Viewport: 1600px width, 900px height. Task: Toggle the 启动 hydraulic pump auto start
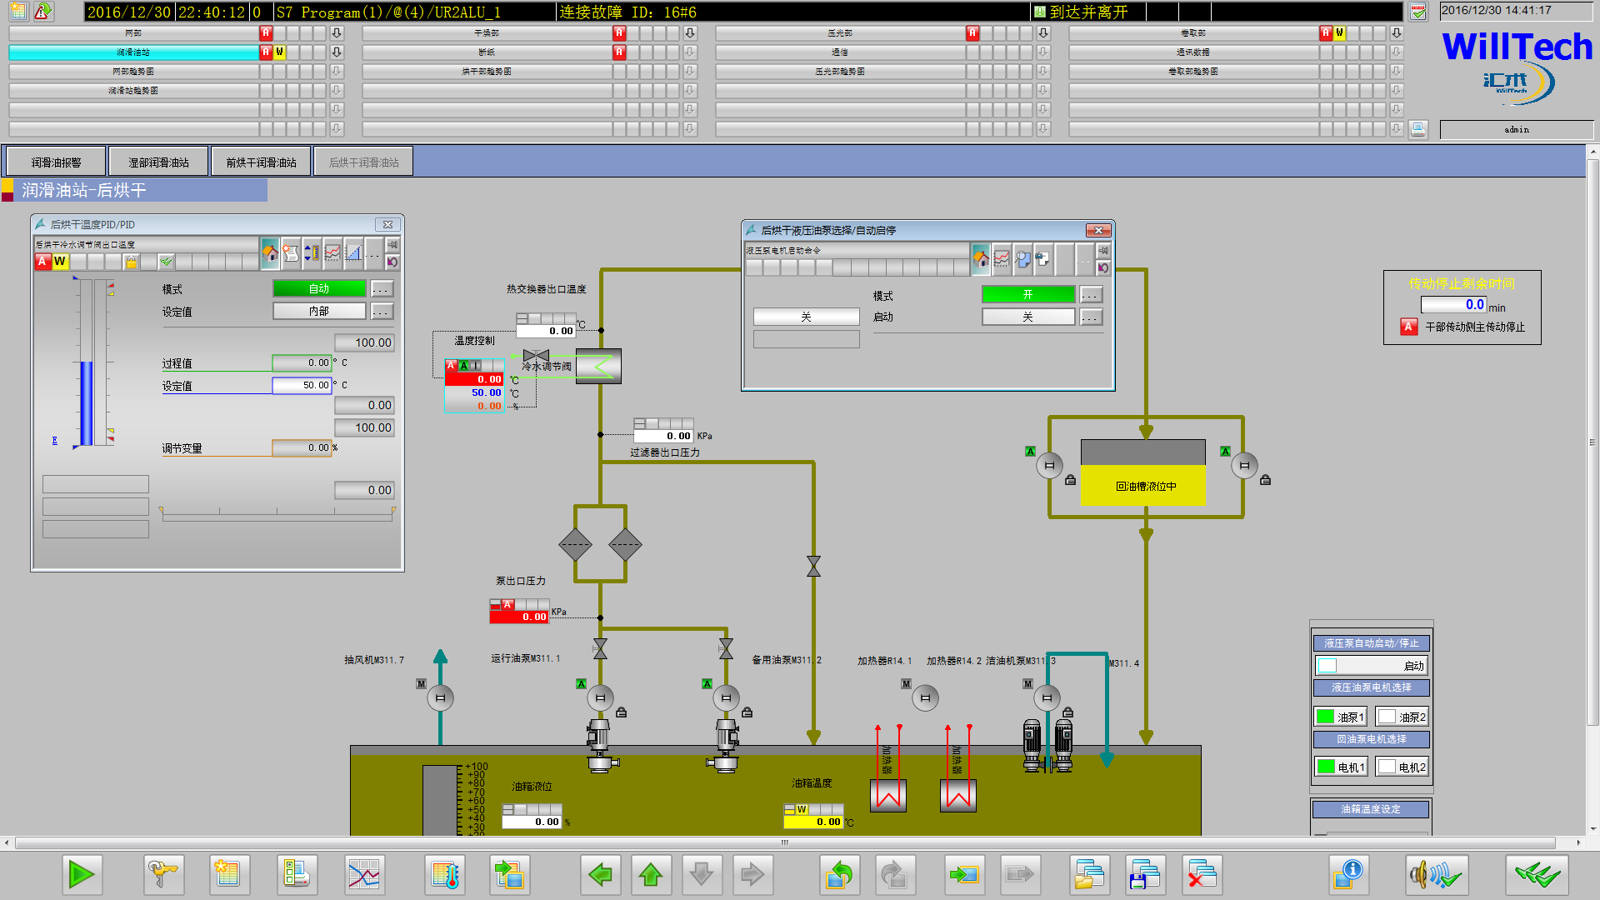pyautogui.click(x=1371, y=666)
